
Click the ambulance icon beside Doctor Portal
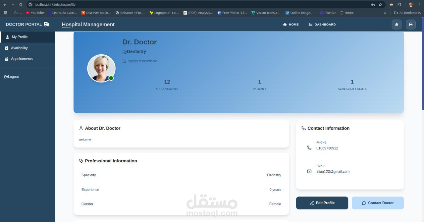pos(47,24)
